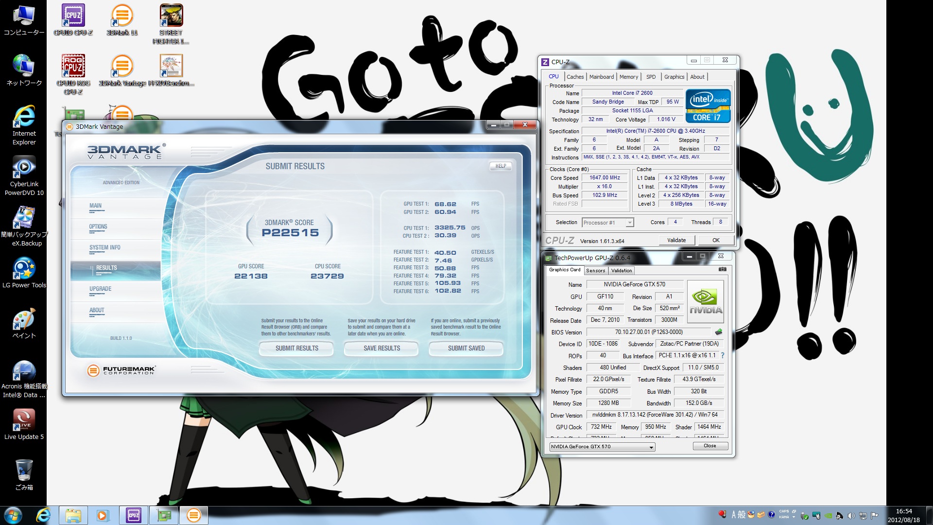This screenshot has width=933, height=525.
Task: Open System Info in the Vantage sidebar
Action: (104, 248)
